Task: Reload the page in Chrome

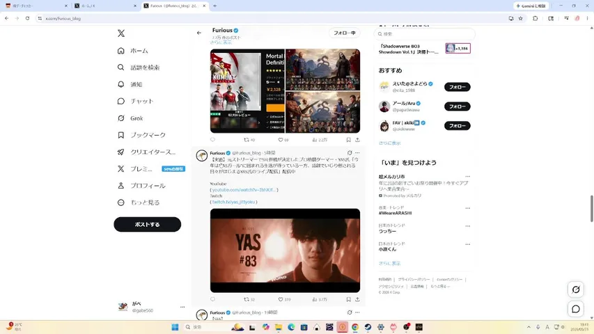Action: click(27, 18)
